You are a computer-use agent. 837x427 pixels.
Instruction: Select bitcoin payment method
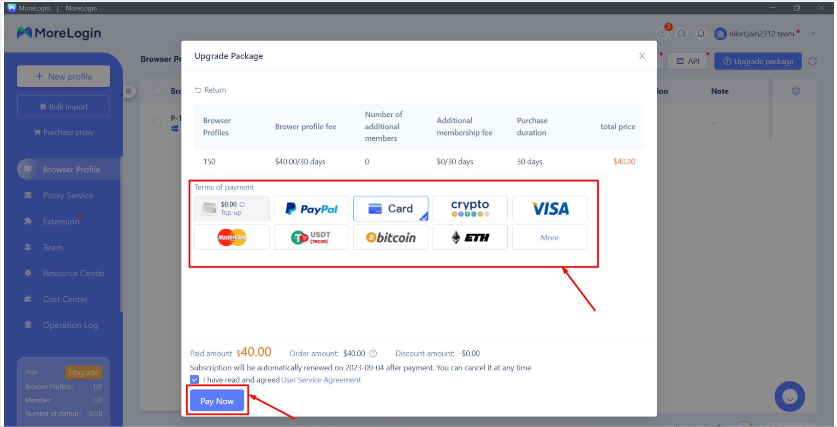pyautogui.click(x=391, y=237)
